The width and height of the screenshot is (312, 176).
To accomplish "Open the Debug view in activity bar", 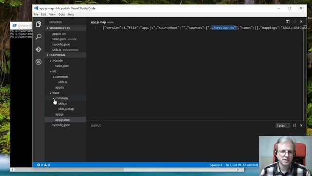I will coord(39,62).
